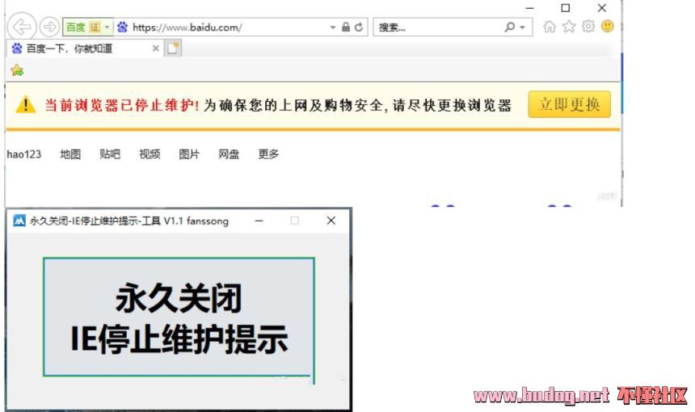Open the 网盘 link

pyautogui.click(x=229, y=154)
